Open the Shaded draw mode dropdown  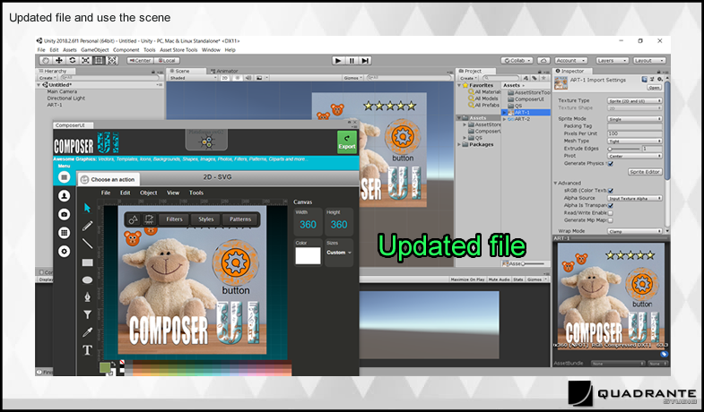(x=193, y=78)
